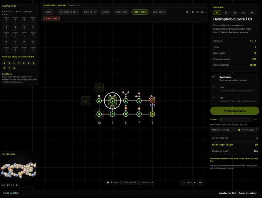Click the VALID LATTICE status text

pyautogui.click(x=11, y=193)
